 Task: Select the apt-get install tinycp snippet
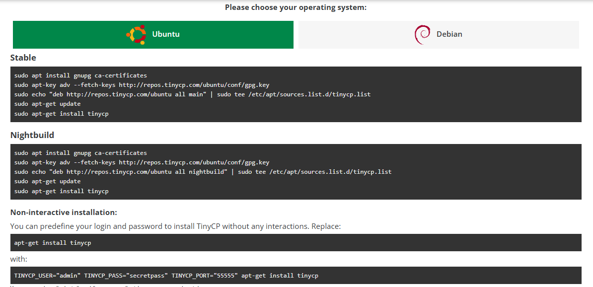pyautogui.click(x=53, y=243)
